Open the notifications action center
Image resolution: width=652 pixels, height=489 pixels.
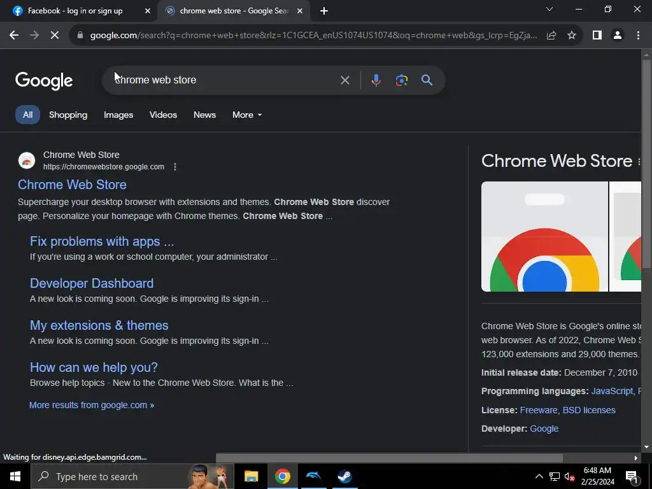tap(632, 476)
